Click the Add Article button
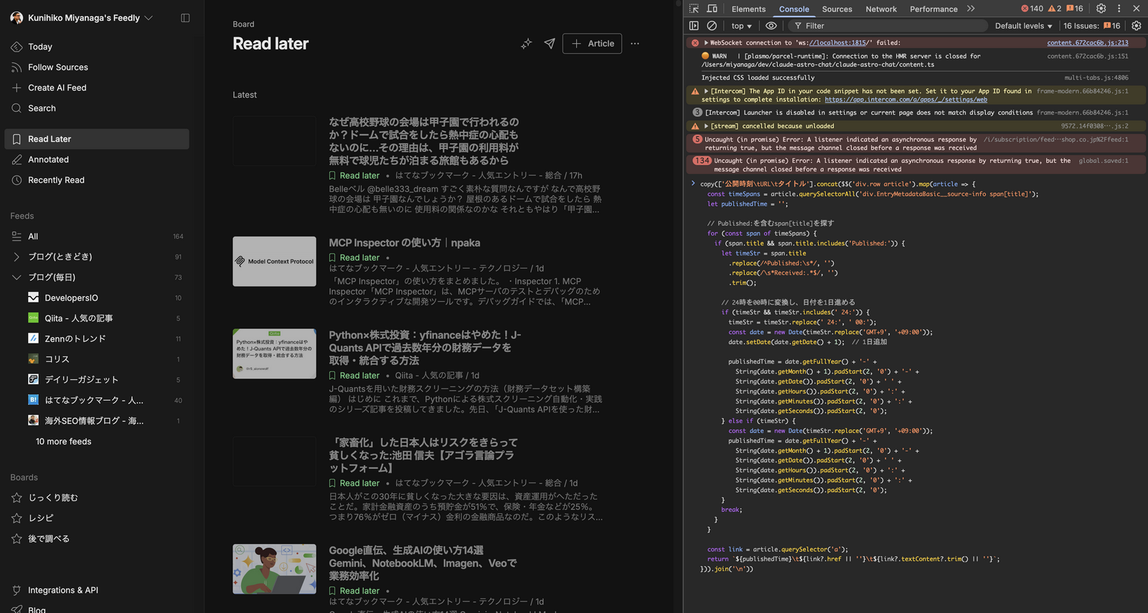The width and height of the screenshot is (1148, 613). click(x=593, y=44)
